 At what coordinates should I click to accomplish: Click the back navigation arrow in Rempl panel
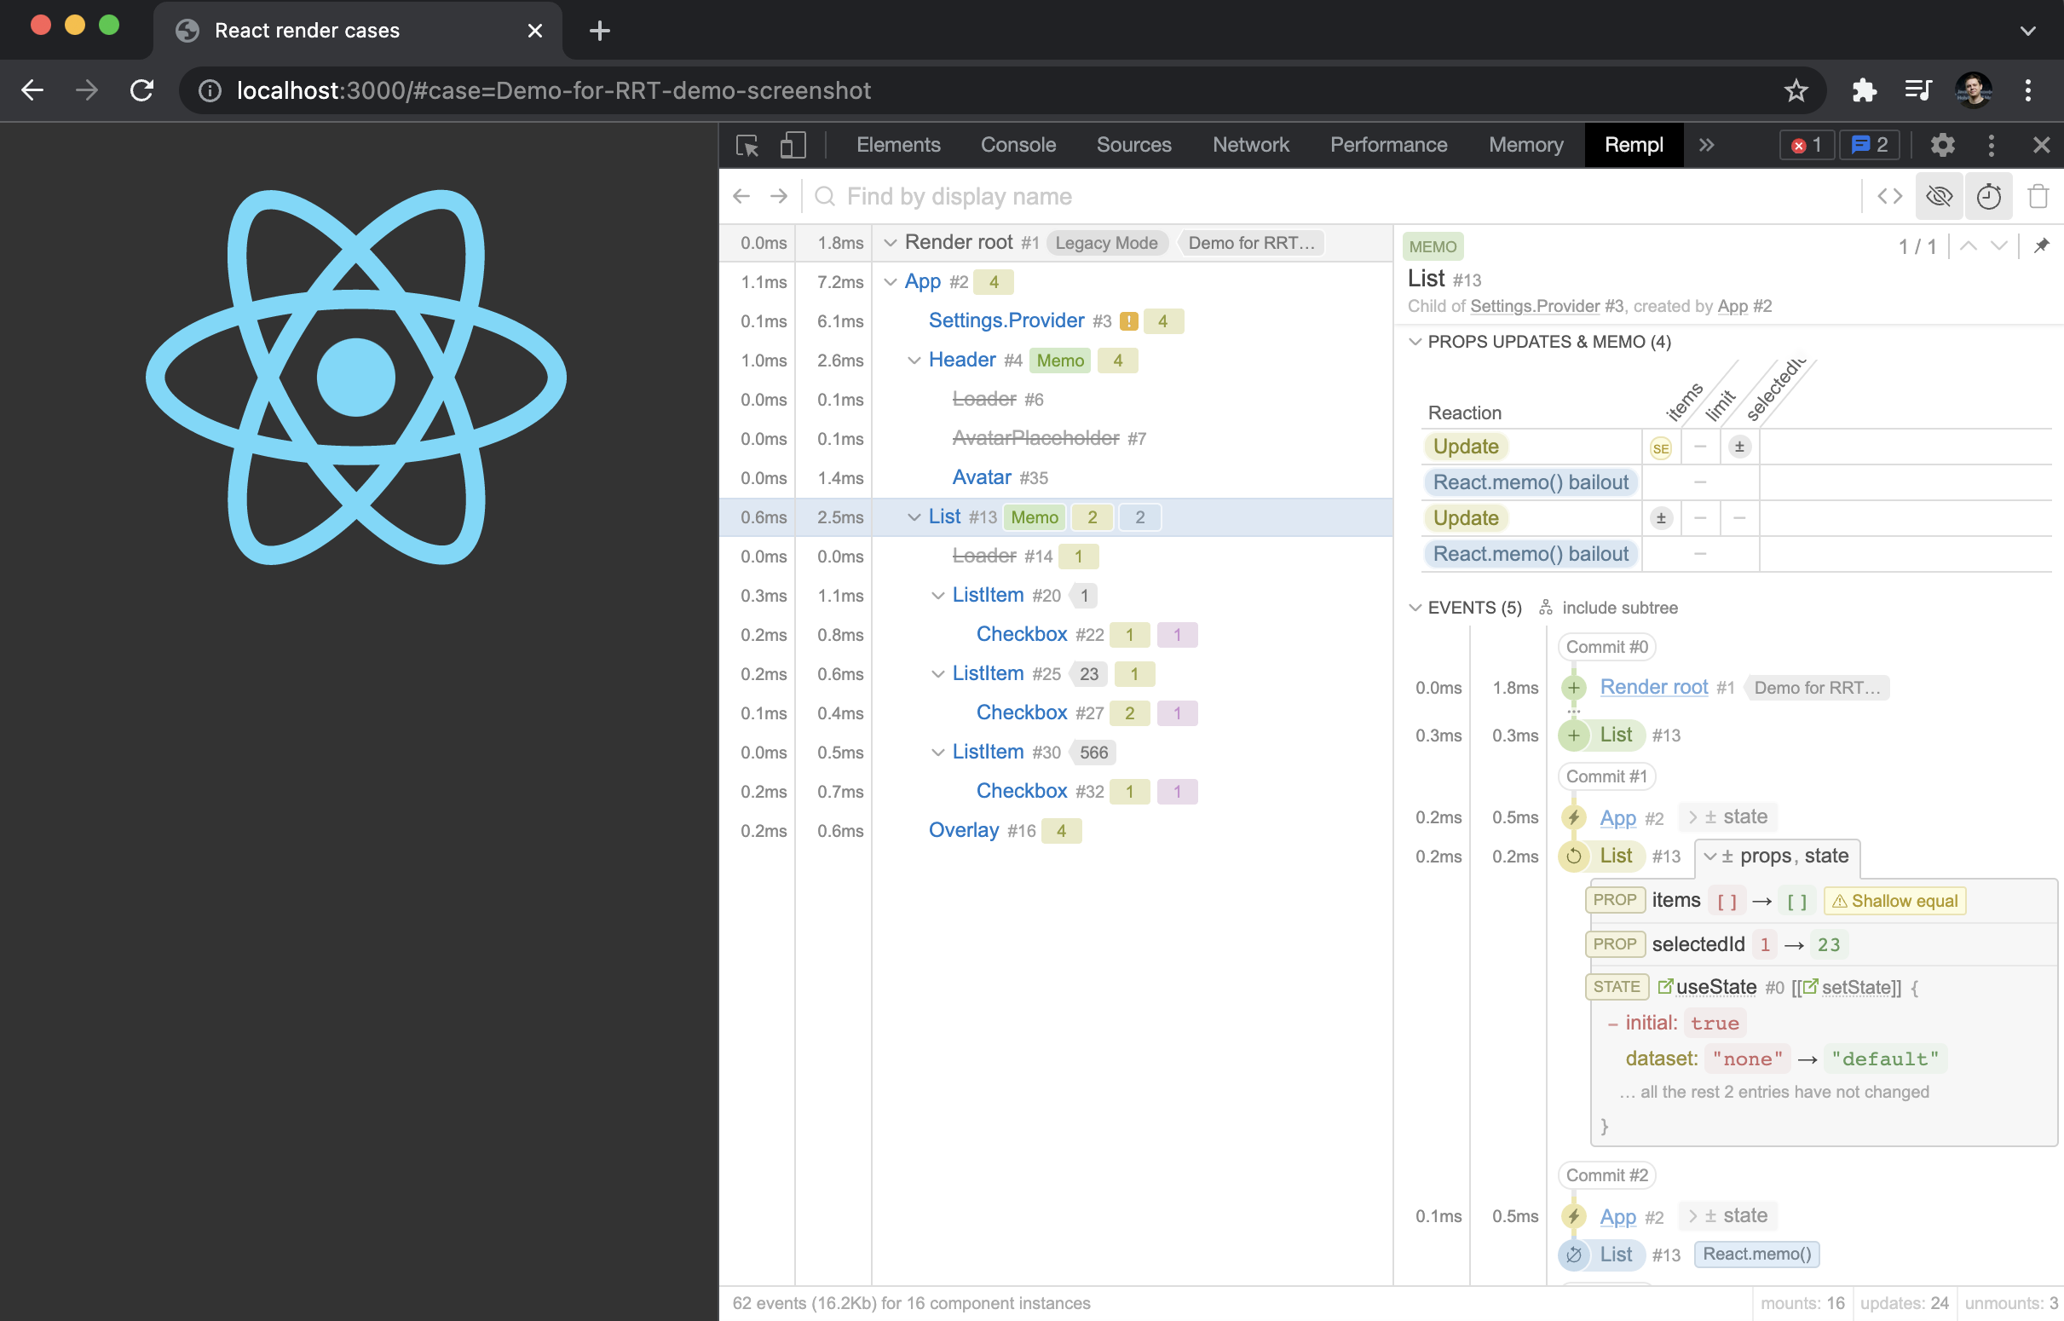click(741, 195)
